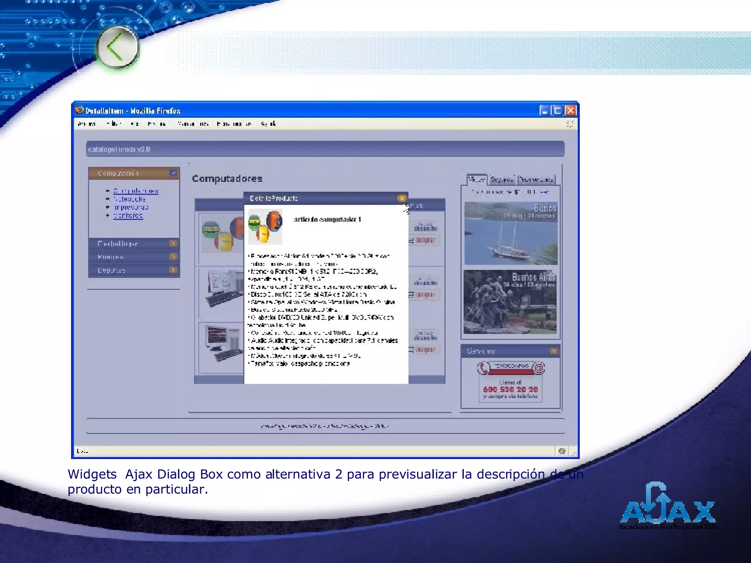Click the status bar icon at bottom right
Image resolution: width=751 pixels, height=563 pixels.
coord(562,451)
